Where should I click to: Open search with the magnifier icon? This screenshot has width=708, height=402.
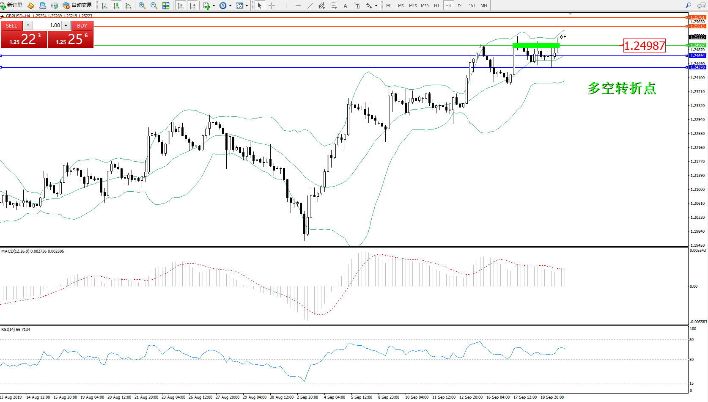coord(688,6)
